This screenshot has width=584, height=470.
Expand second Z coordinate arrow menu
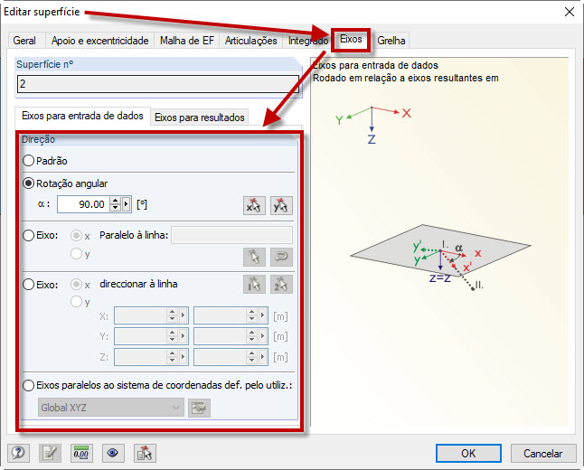pos(263,357)
